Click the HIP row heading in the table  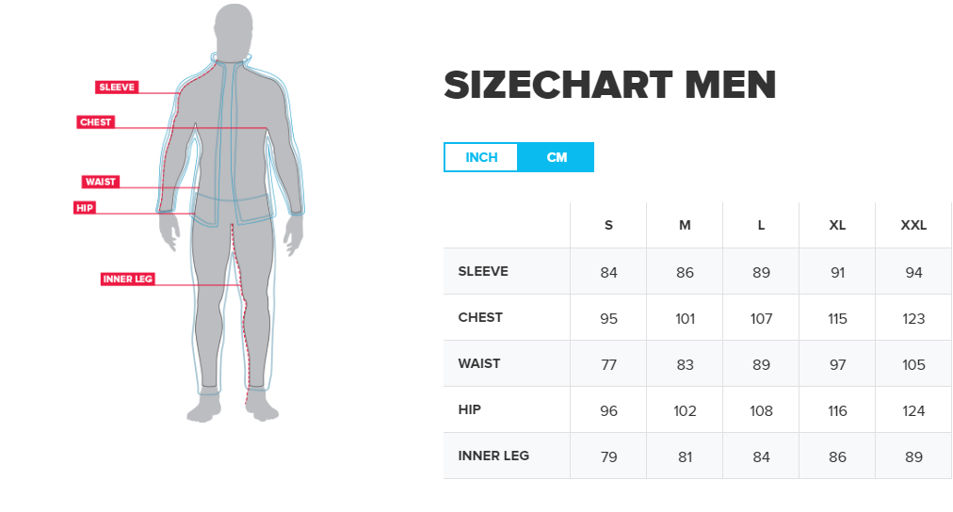469,410
